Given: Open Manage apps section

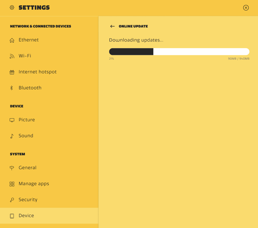Looking at the screenshot, I should (49, 184).
